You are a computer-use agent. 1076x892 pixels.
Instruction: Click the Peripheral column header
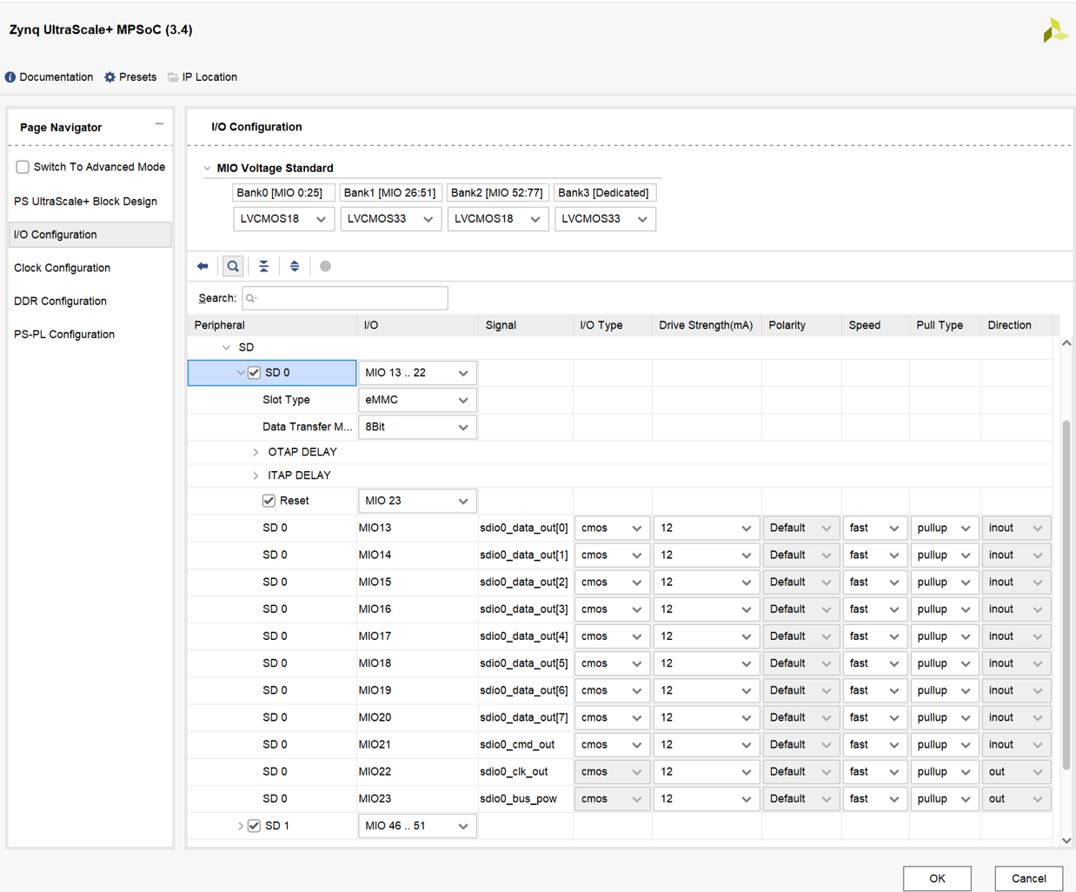(x=272, y=325)
